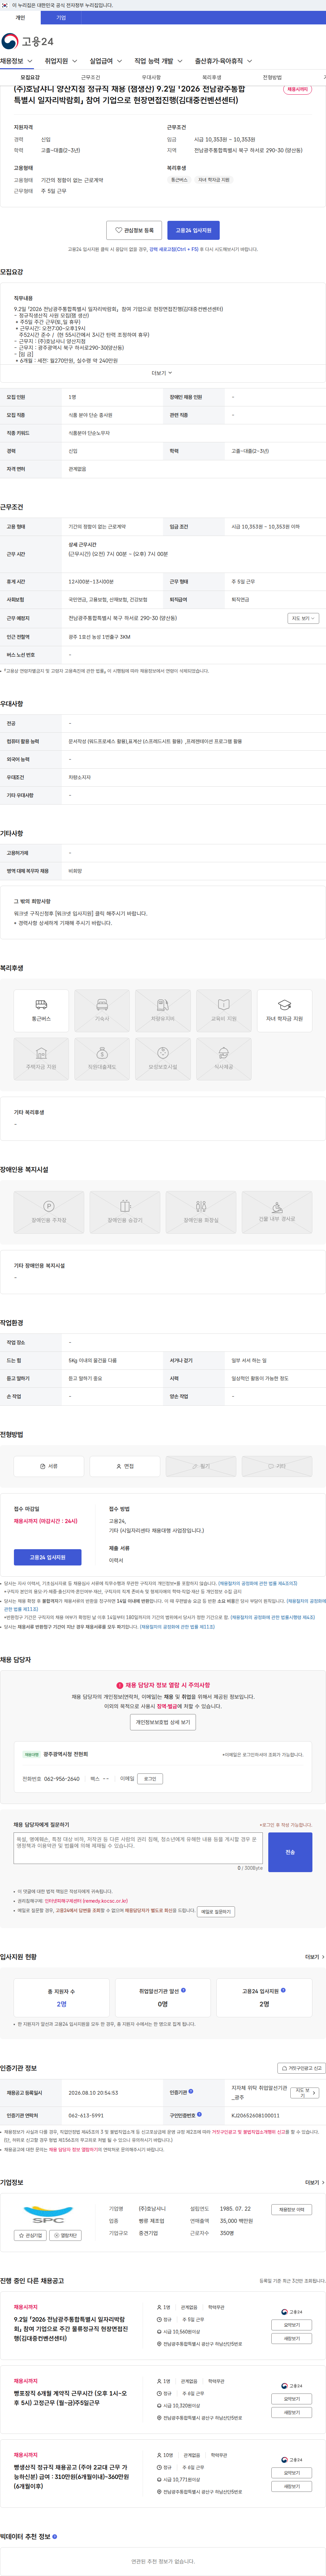Click the 거부구인광고 신고 button

click(x=301, y=2068)
